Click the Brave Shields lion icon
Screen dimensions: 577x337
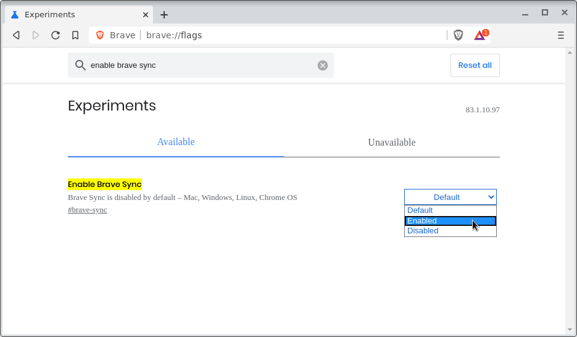458,35
